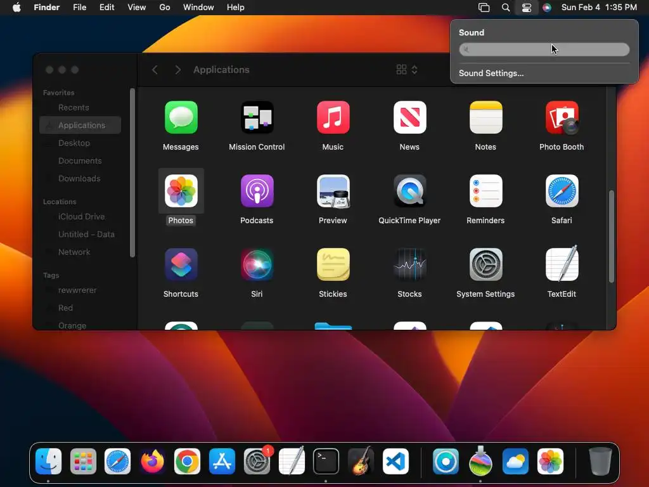Click Finder icon in the Dock

(48, 461)
